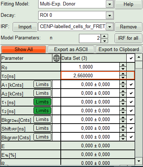Click Export as ASCII
The image size is (143, 167).
71,49
